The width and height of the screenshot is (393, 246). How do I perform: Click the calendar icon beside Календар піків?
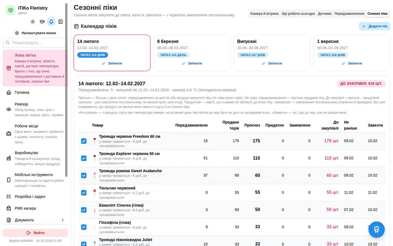tap(77, 26)
